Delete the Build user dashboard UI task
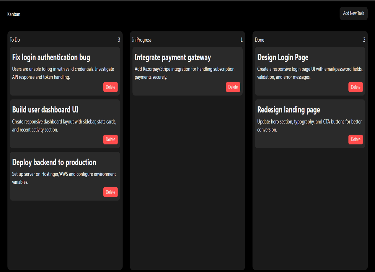The width and height of the screenshot is (375, 272). click(110, 139)
